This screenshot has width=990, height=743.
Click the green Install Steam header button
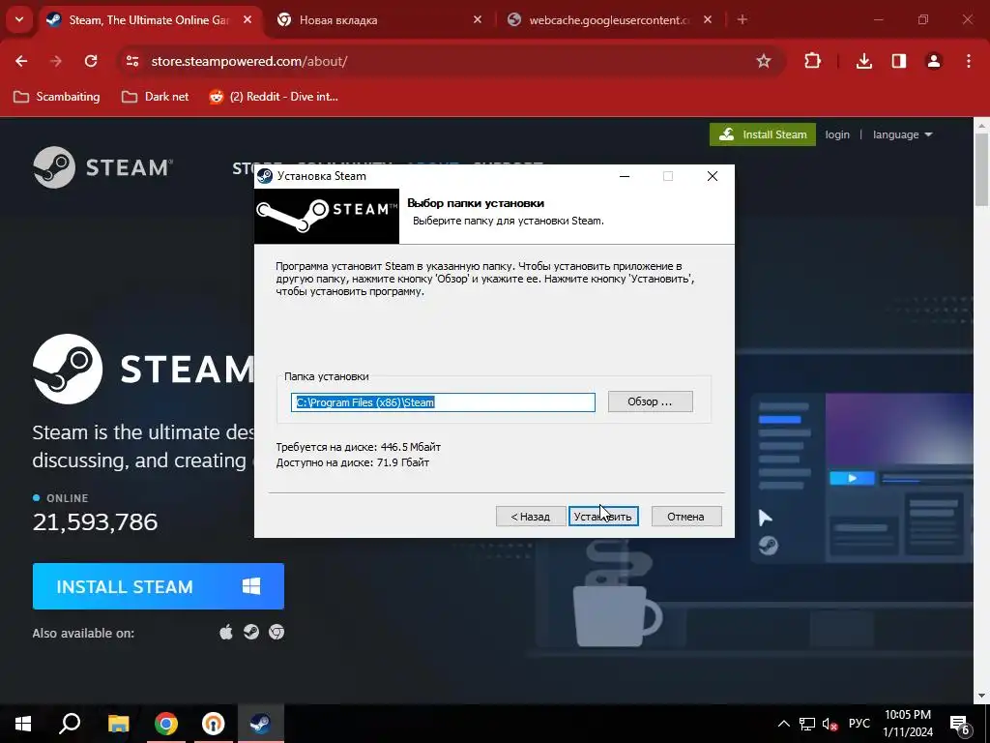click(762, 134)
